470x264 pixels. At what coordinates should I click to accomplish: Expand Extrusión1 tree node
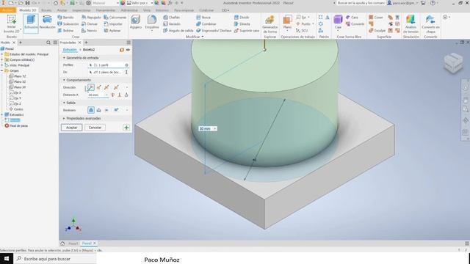point(1,114)
